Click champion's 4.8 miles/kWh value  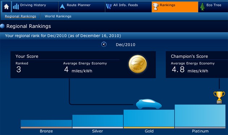[190, 70]
